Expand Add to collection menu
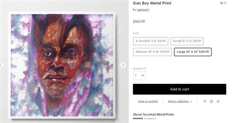The image size is (232, 123). coord(180,101)
